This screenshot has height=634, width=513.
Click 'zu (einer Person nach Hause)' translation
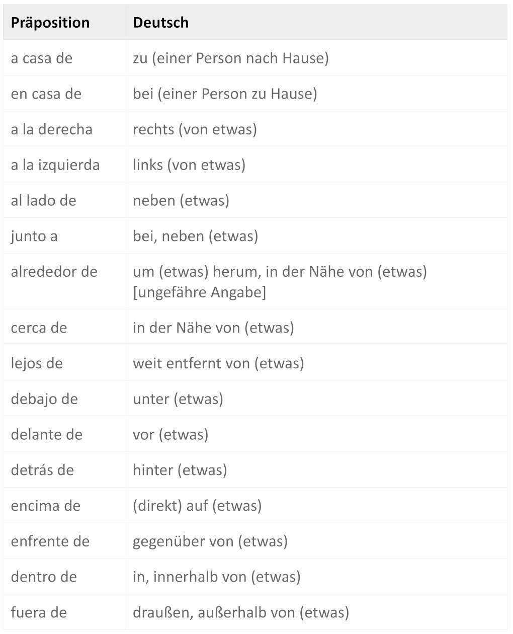point(231,58)
